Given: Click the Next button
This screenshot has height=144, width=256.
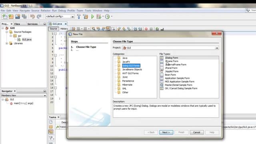Looking at the screenshot, I should click(166, 132).
